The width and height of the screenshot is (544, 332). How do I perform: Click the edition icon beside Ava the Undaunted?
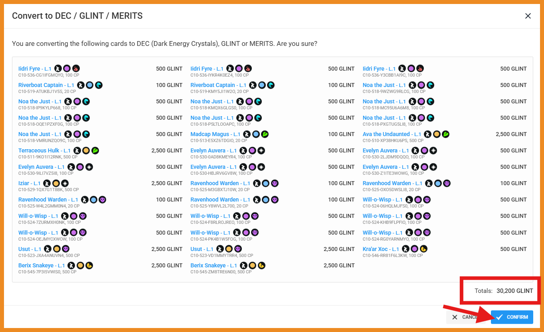[428, 134]
